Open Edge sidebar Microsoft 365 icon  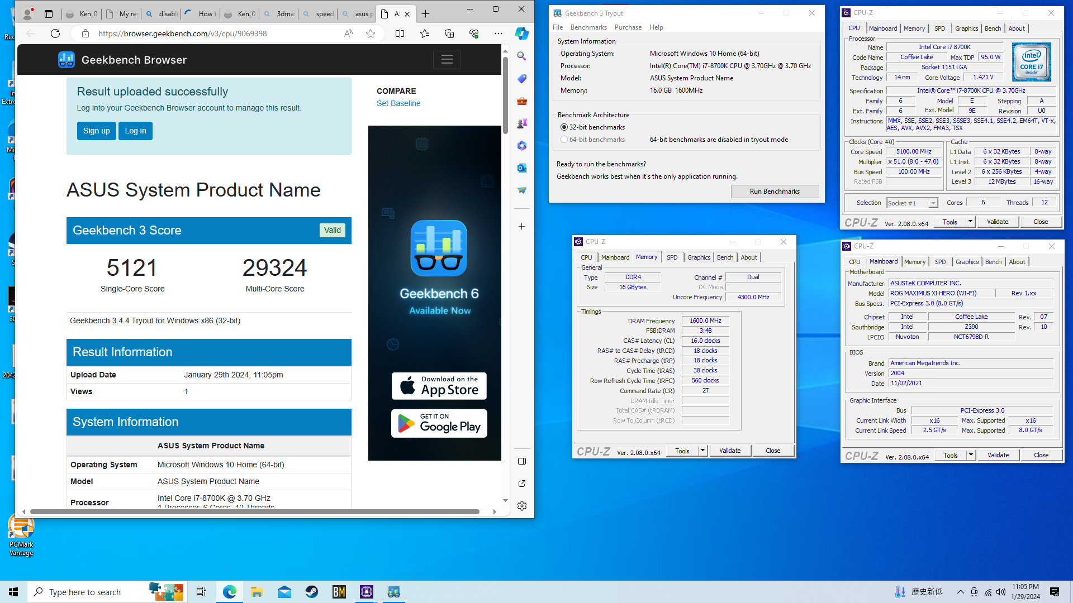(521, 146)
